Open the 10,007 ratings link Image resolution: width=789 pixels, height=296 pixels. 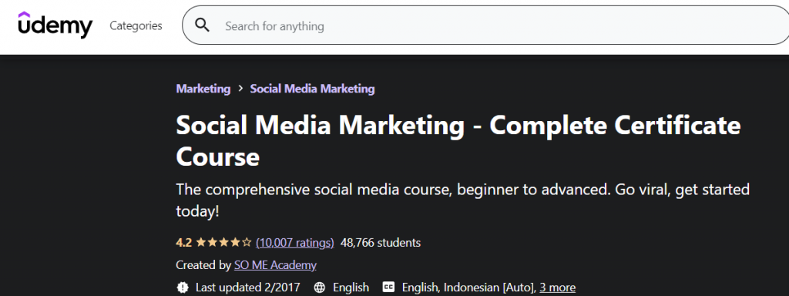click(x=295, y=243)
